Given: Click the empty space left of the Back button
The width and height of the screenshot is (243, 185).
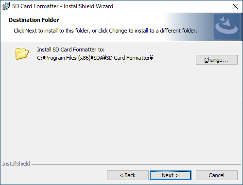Looking at the screenshot, I should pos(53,175).
